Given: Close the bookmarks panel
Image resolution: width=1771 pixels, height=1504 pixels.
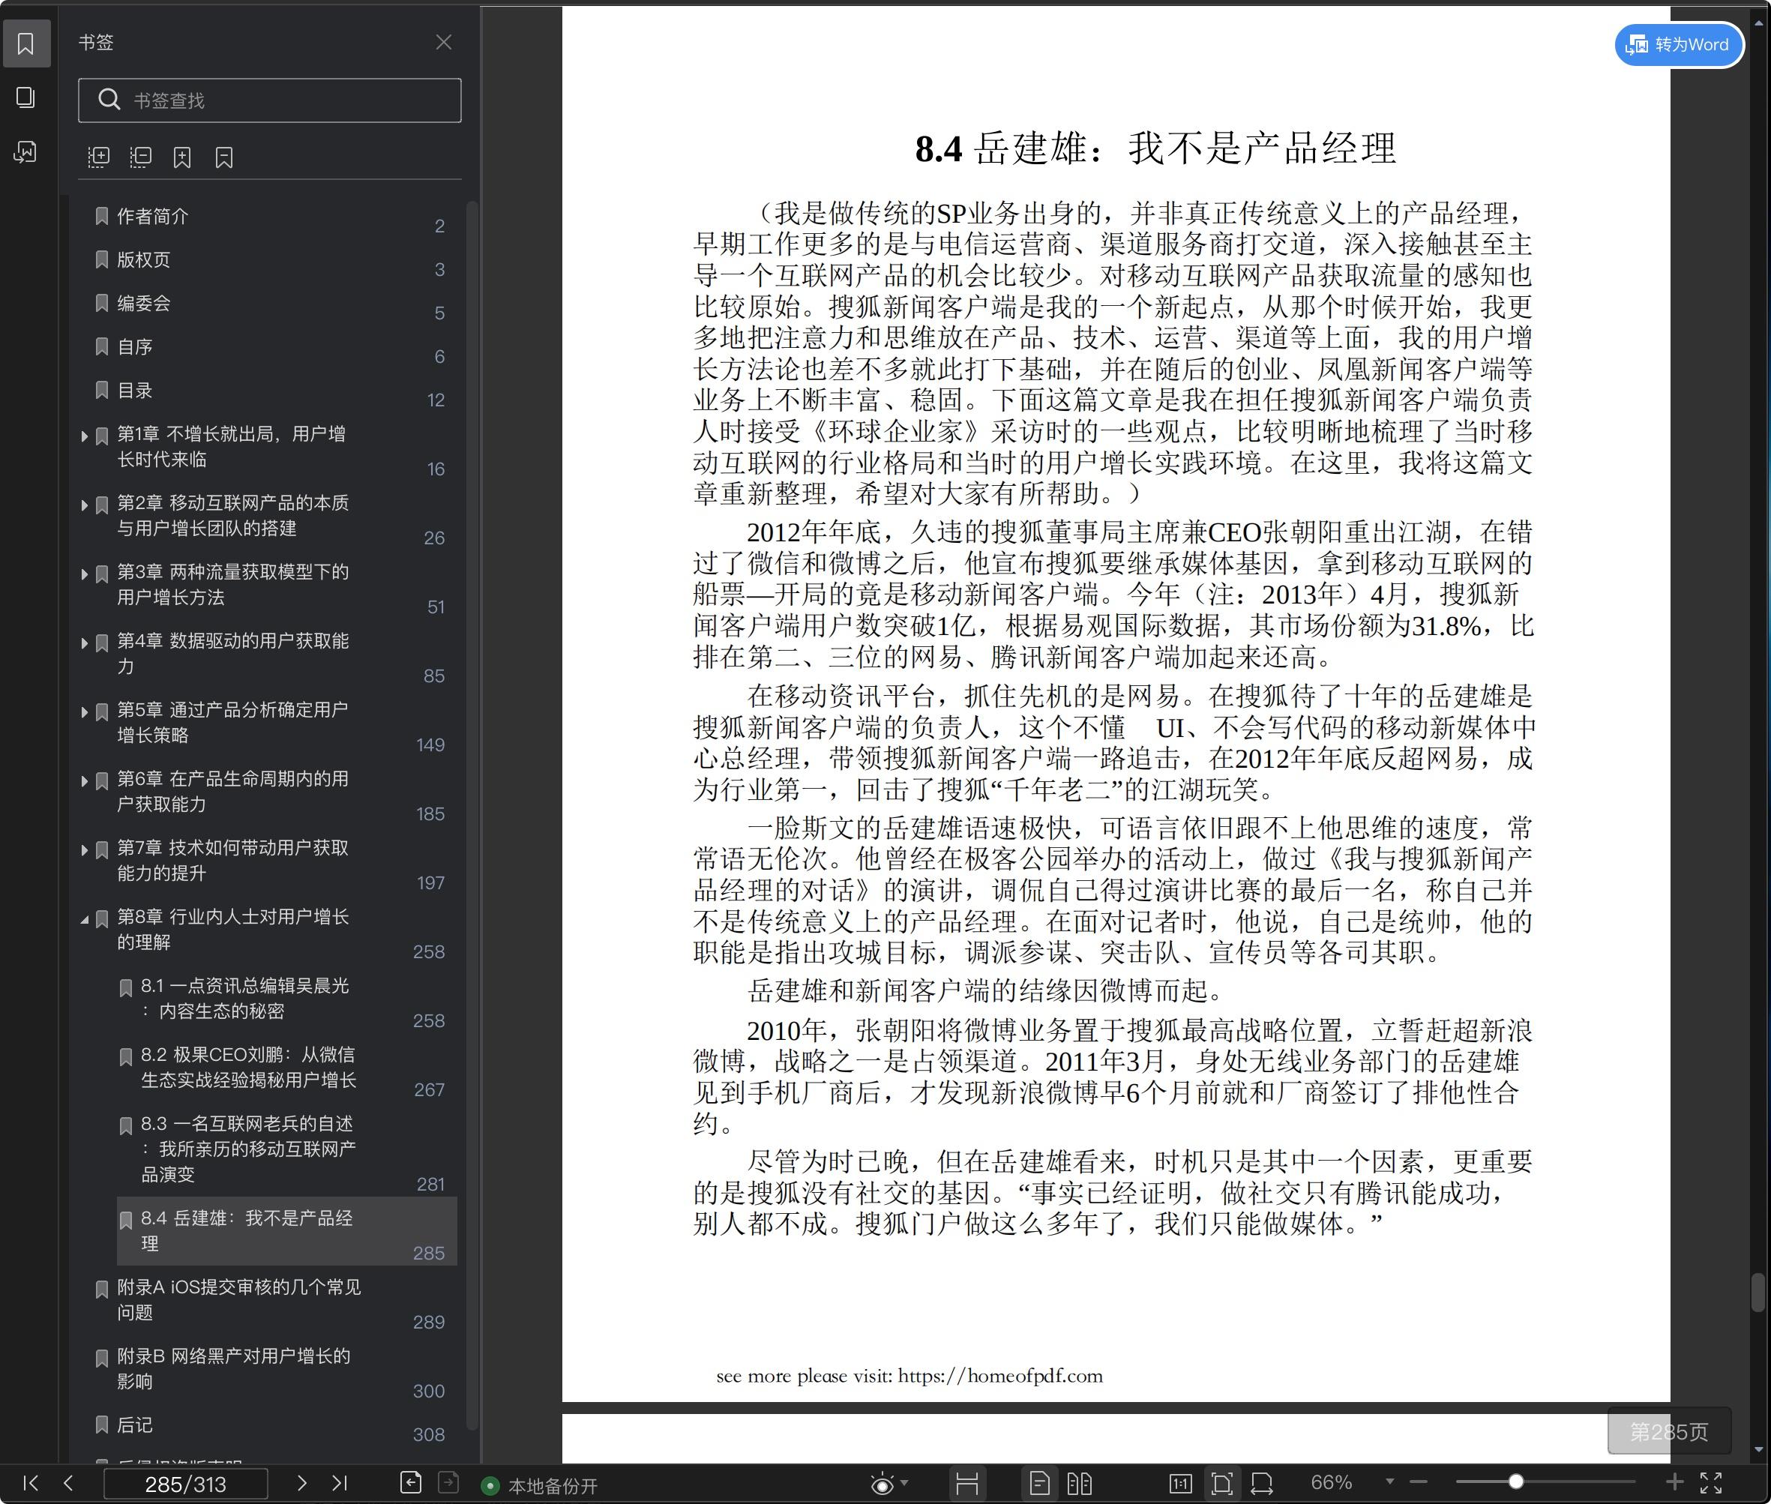Looking at the screenshot, I should [x=443, y=42].
